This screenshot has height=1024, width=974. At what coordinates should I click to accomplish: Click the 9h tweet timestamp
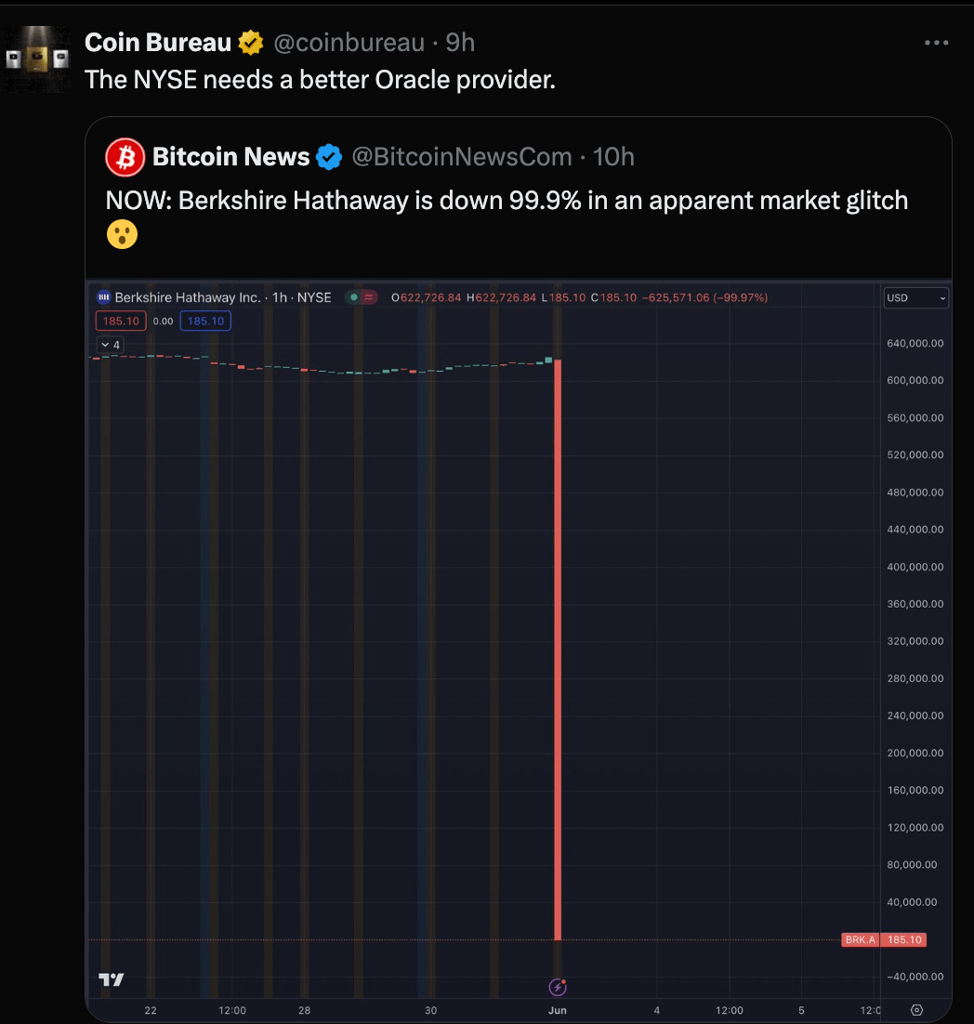coord(460,43)
